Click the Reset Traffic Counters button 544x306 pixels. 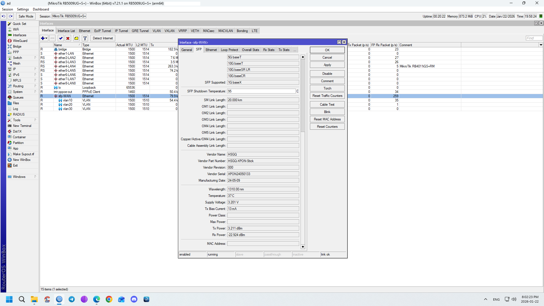[327, 96]
